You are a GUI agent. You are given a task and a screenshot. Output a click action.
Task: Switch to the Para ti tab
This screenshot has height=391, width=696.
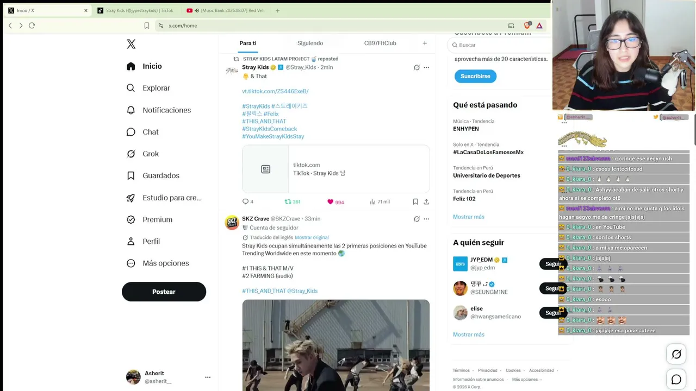248,43
